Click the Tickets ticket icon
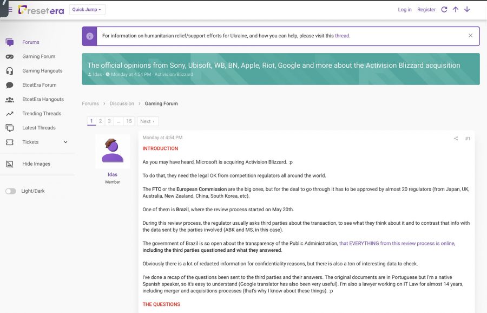 tap(10, 142)
